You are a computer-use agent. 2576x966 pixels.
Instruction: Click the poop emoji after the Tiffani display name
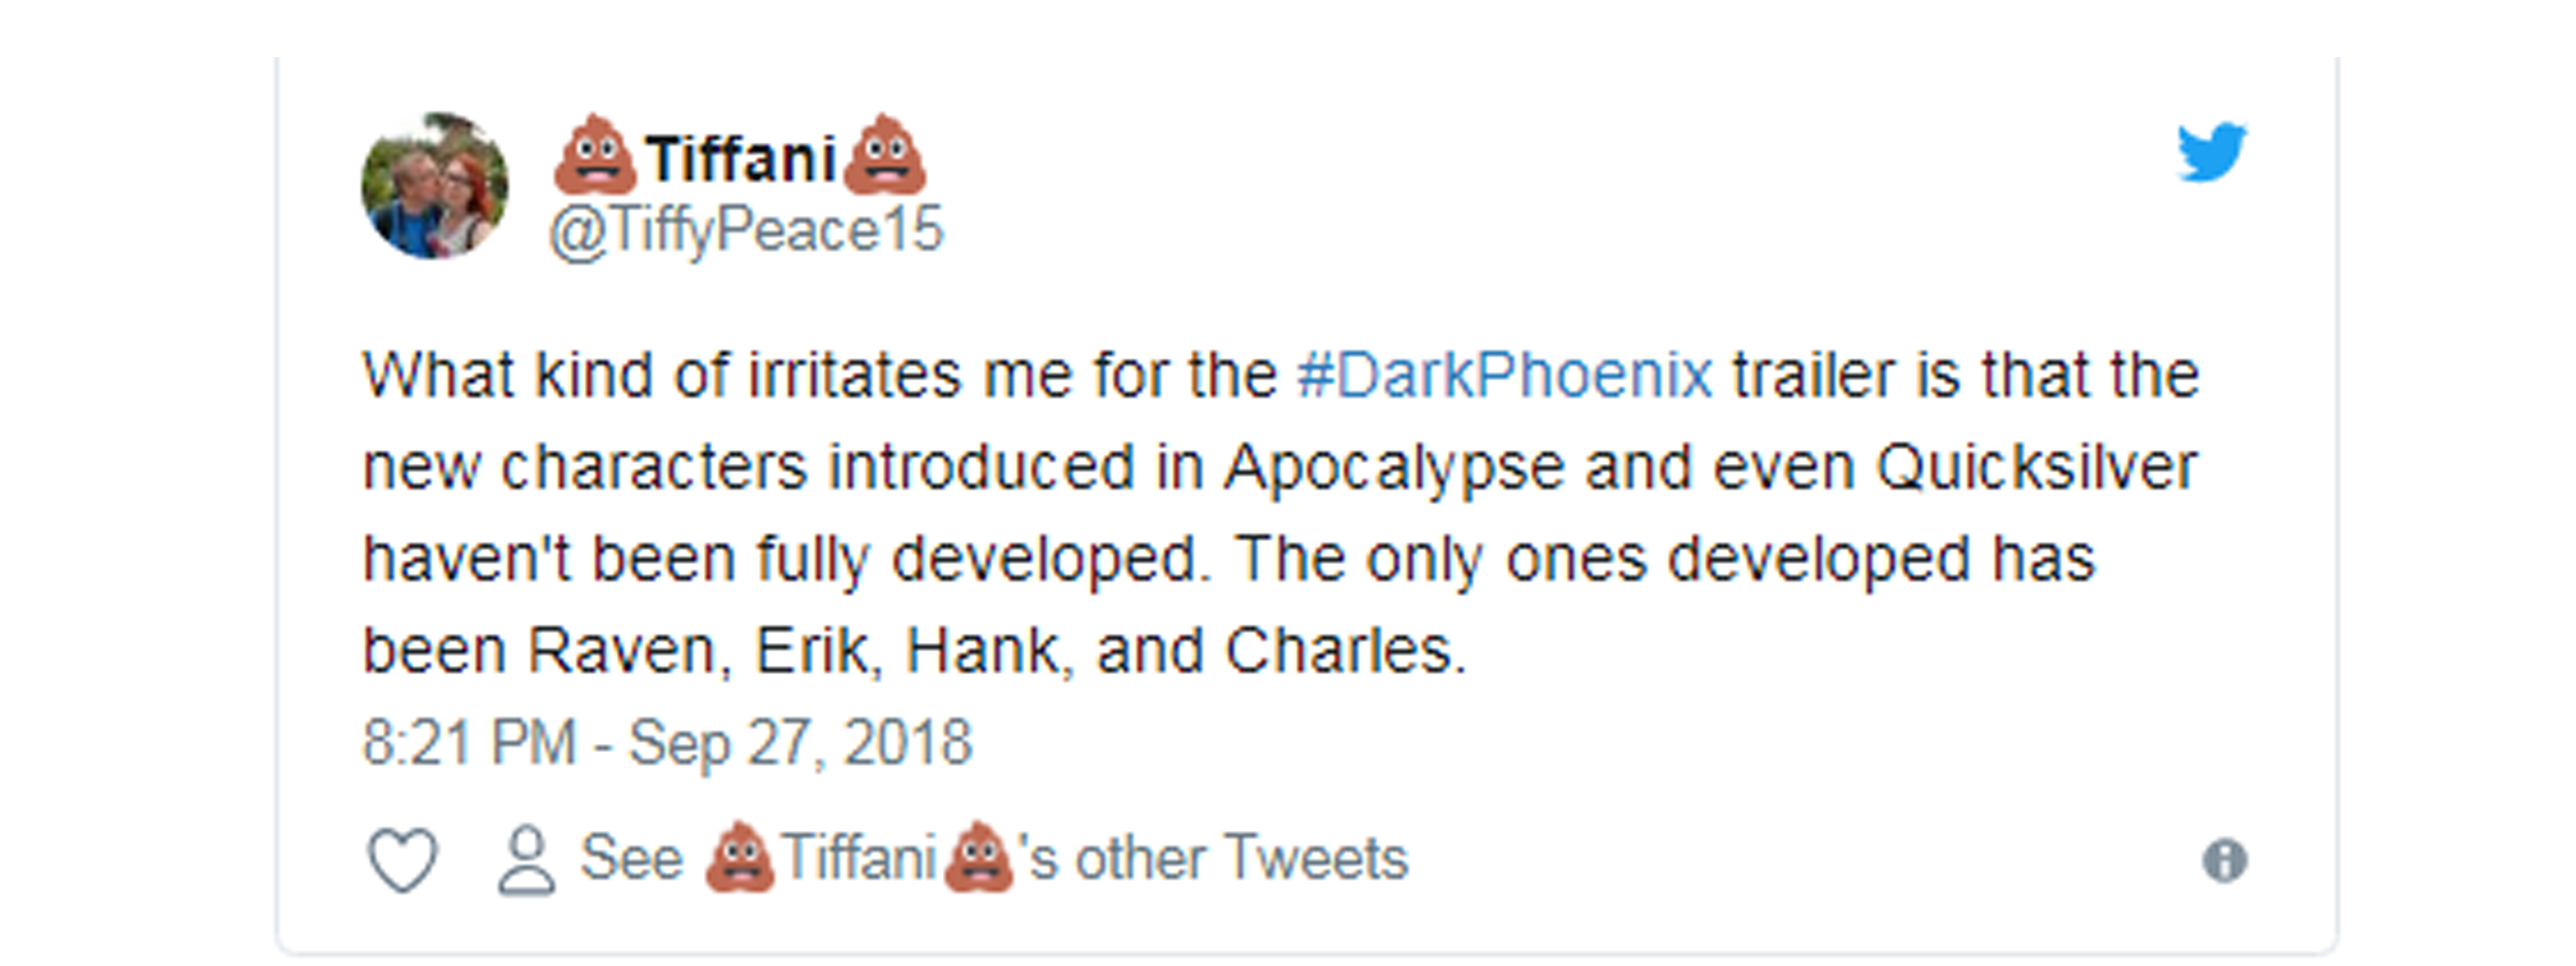pyautogui.click(x=884, y=154)
